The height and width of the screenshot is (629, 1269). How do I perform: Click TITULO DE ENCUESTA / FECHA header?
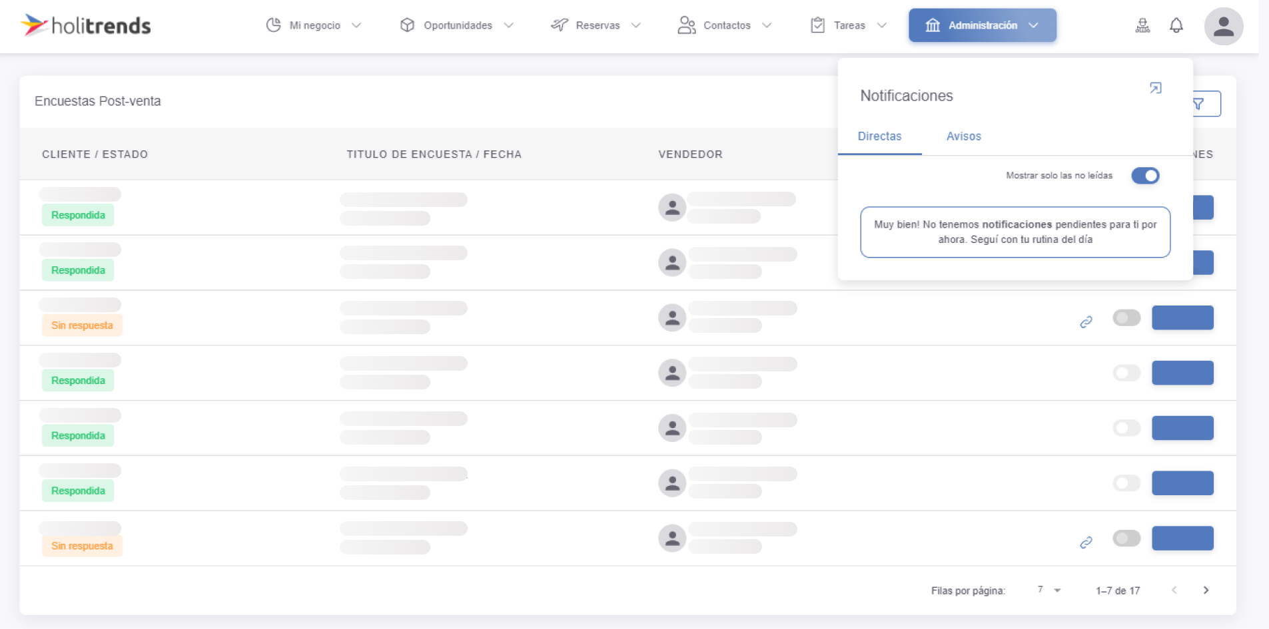434,154
